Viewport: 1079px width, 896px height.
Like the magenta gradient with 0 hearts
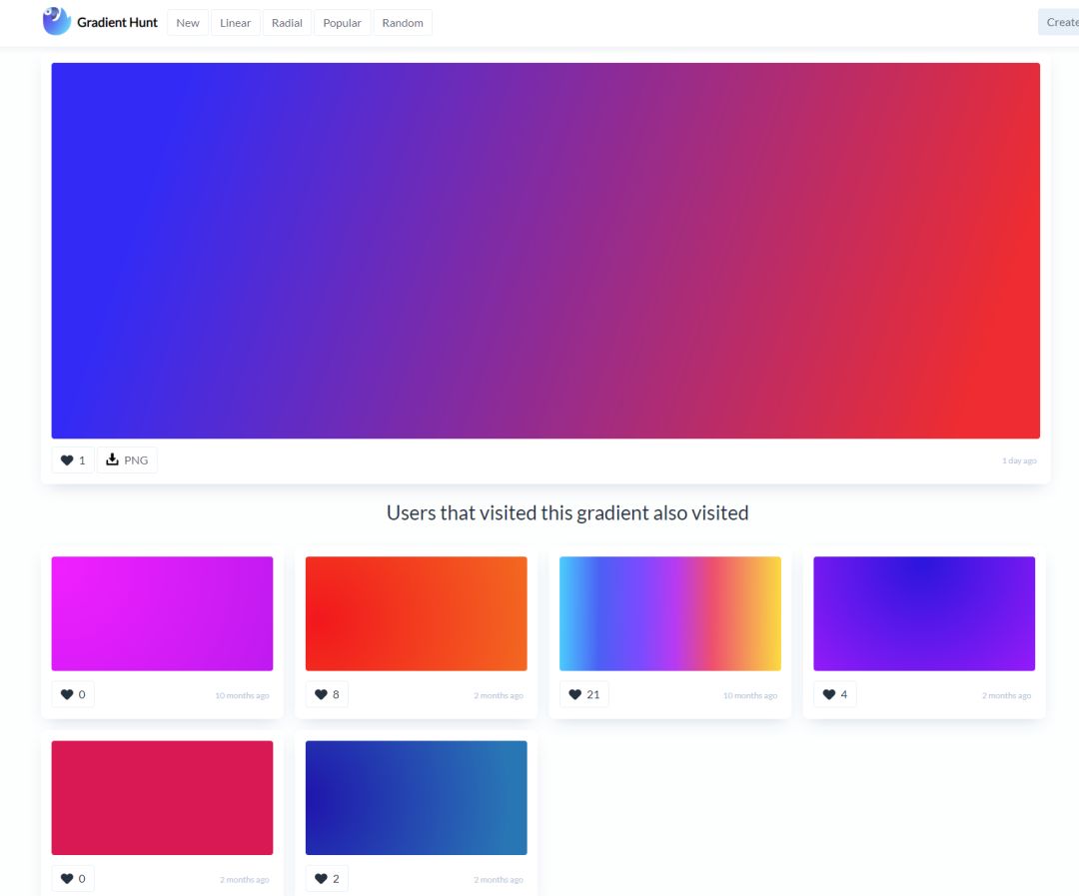73,695
